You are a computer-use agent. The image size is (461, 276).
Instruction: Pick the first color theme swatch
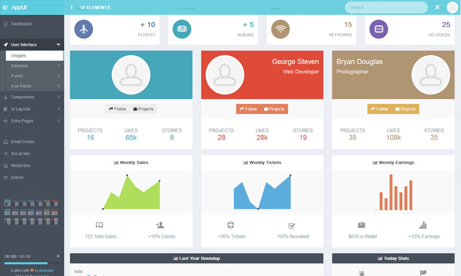[7, 203]
